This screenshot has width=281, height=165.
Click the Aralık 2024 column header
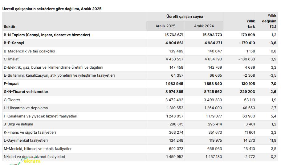point(204,26)
